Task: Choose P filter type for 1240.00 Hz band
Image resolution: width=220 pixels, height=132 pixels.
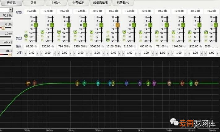Action: point(173,32)
